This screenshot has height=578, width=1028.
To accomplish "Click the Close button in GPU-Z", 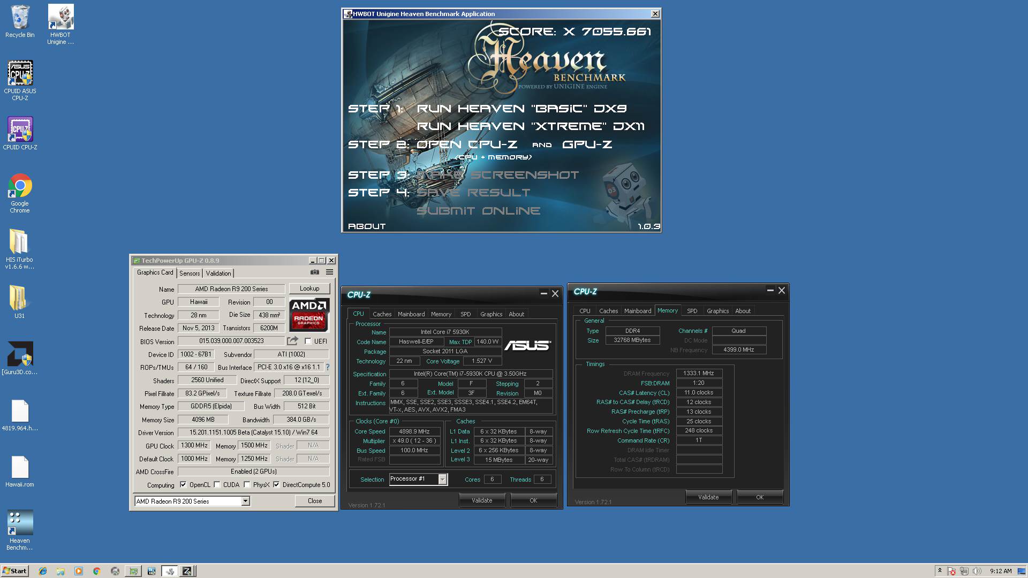I will [x=315, y=501].
